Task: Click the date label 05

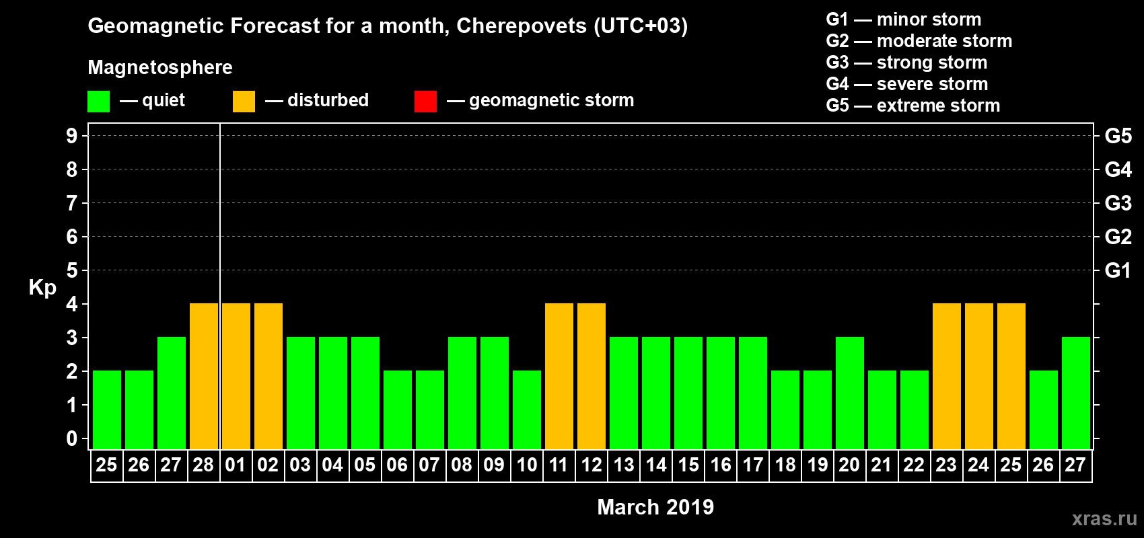Action: 365,465
